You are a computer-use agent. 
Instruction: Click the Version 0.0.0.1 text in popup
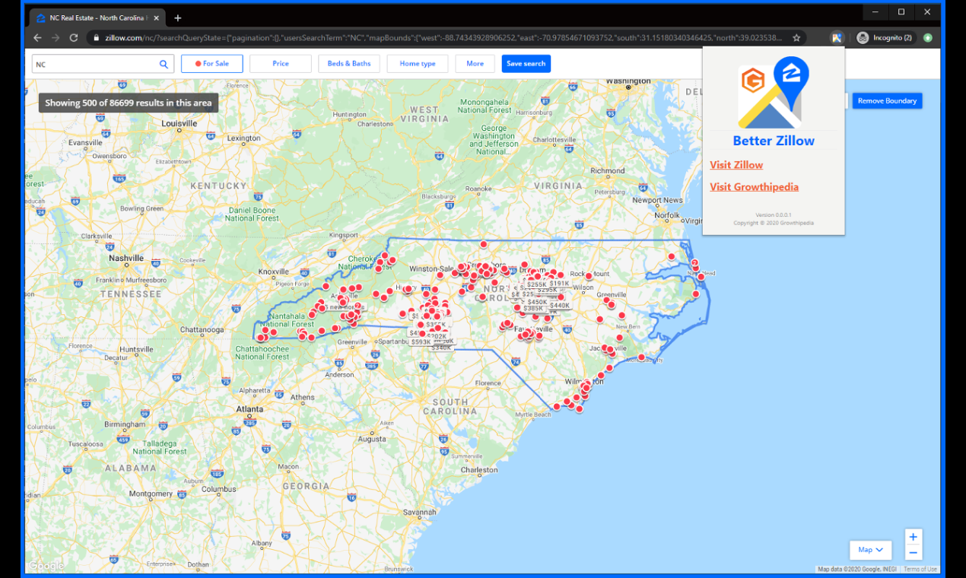point(774,215)
